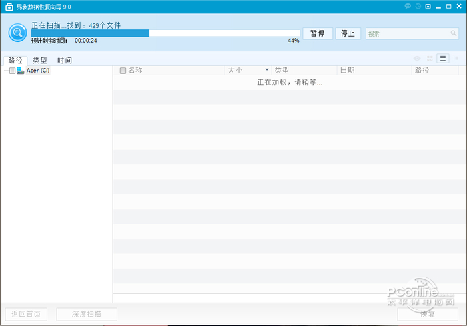
Task: Open the title bar dropdown menu icon
Action: pyautogui.click(x=428, y=6)
